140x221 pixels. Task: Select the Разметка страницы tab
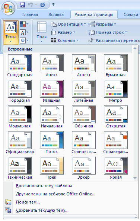tap(93, 14)
